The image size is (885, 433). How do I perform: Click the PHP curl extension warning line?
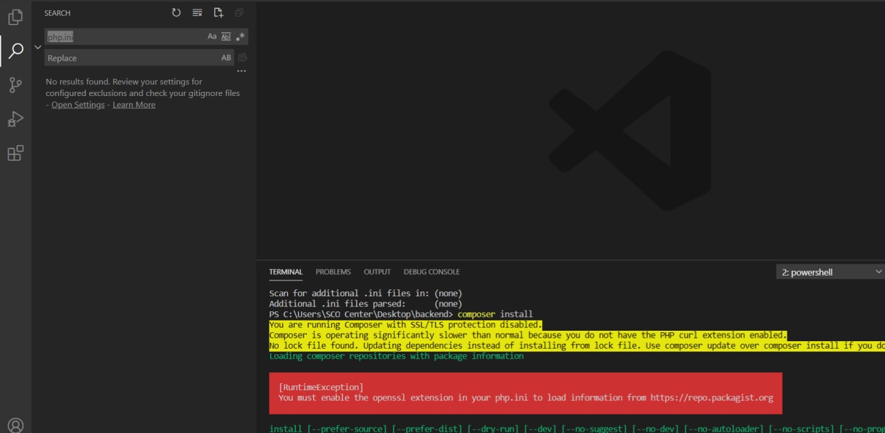coord(528,336)
